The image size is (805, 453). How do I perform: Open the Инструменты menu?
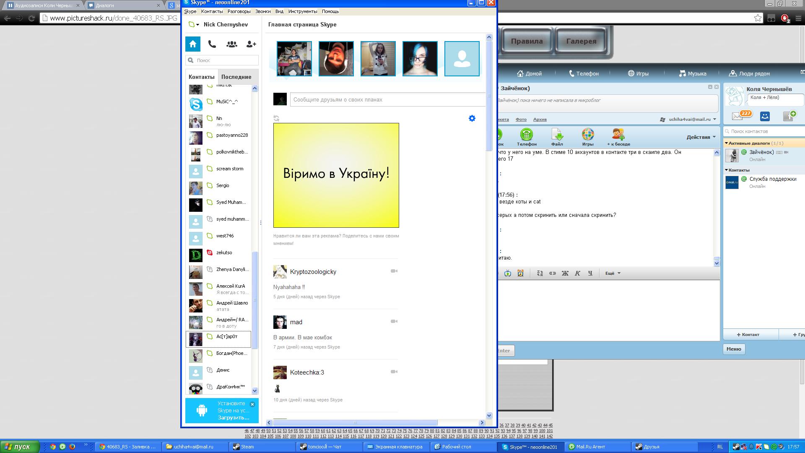[302, 11]
